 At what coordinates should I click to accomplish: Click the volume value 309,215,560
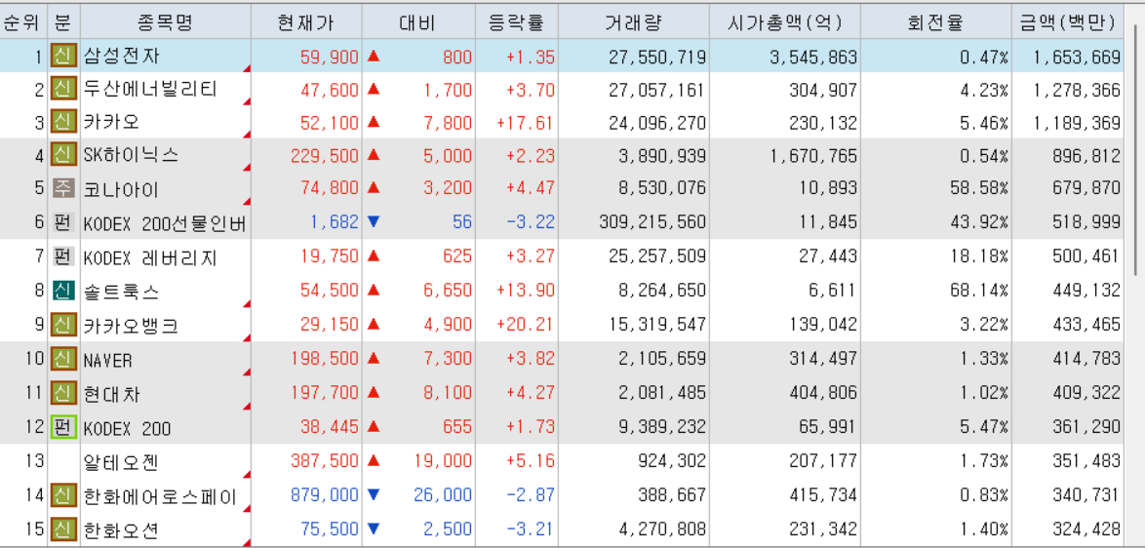pyautogui.click(x=651, y=221)
